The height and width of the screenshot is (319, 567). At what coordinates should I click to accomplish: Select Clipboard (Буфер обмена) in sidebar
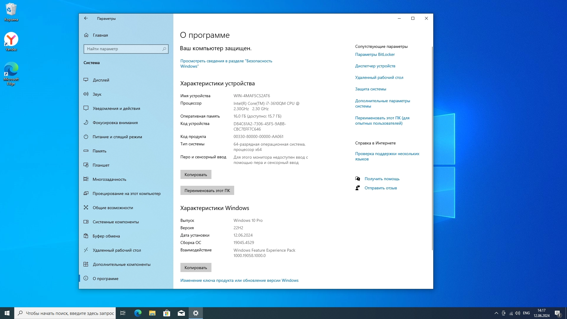click(106, 236)
